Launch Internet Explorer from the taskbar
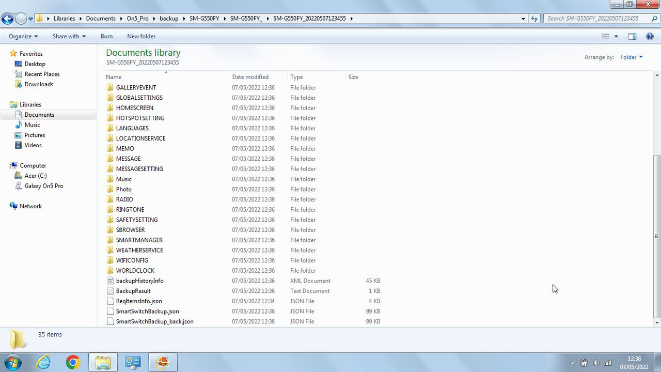Screen dimensions: 661x372 (x=43, y=363)
